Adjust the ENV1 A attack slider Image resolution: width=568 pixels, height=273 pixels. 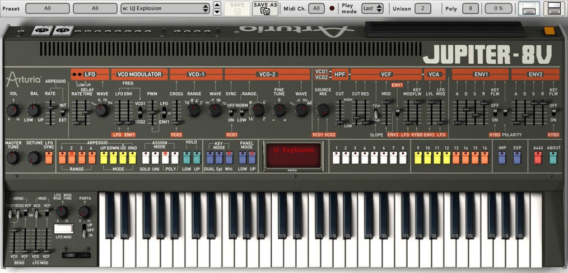[x=457, y=123]
